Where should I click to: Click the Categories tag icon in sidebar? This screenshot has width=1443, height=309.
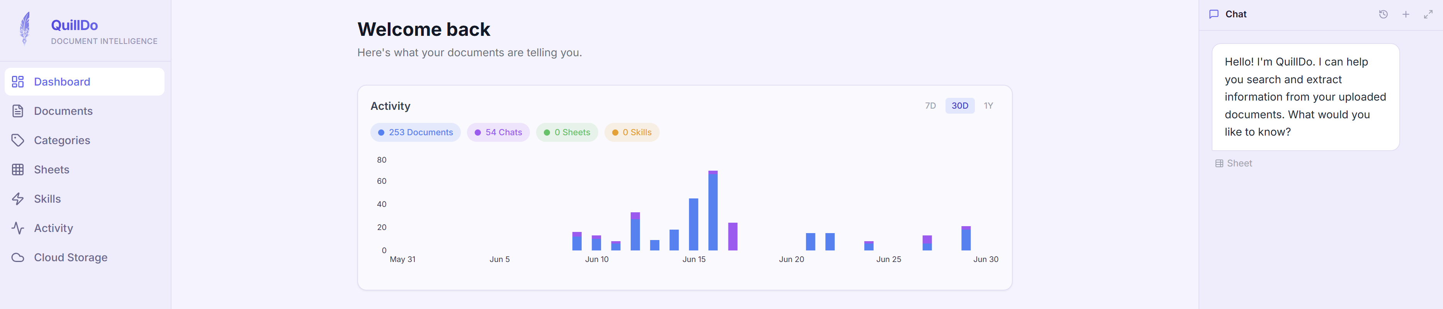18,140
